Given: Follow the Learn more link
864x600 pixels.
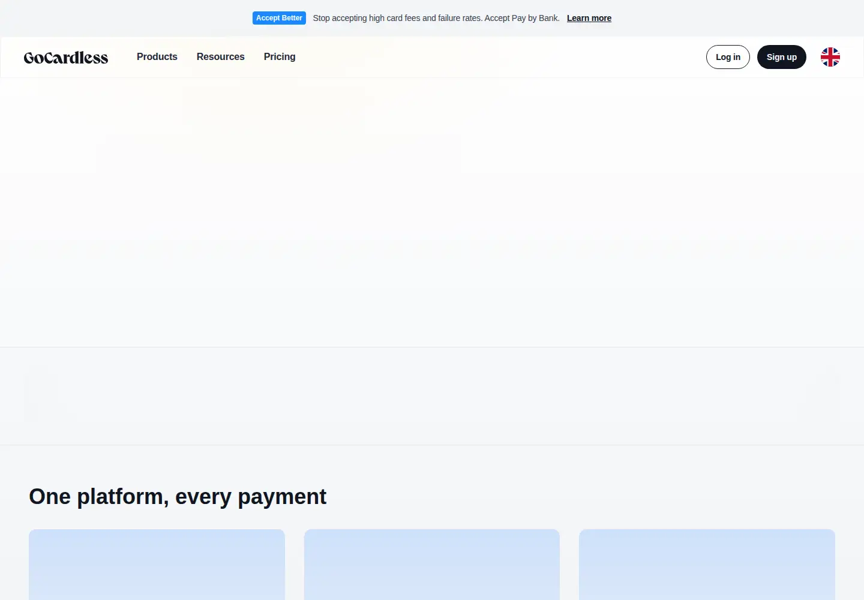Looking at the screenshot, I should coord(589,18).
